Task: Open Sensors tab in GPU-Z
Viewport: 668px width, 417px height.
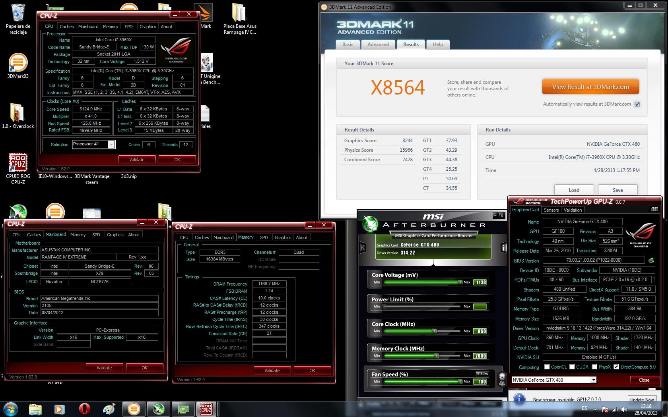Action: [x=551, y=210]
